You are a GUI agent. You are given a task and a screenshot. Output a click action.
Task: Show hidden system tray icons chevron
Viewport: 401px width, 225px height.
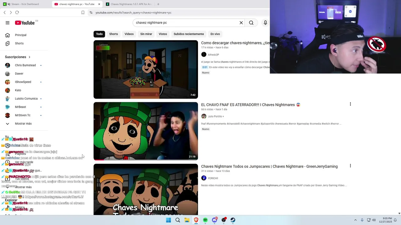(355, 220)
